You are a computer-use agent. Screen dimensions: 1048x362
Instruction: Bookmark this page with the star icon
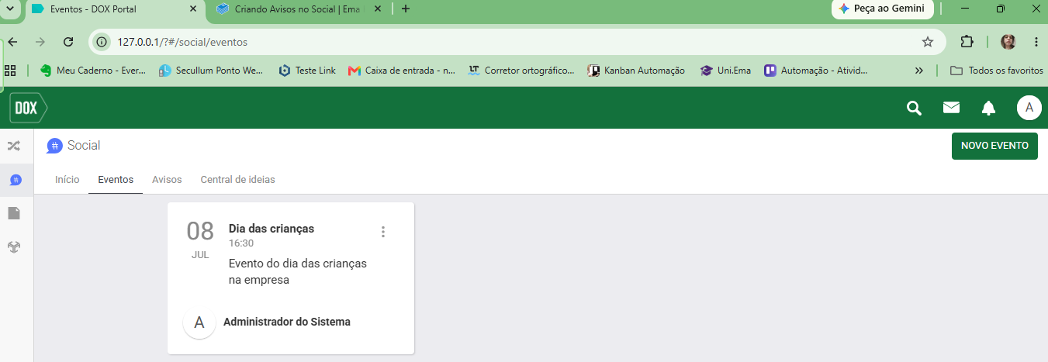928,42
